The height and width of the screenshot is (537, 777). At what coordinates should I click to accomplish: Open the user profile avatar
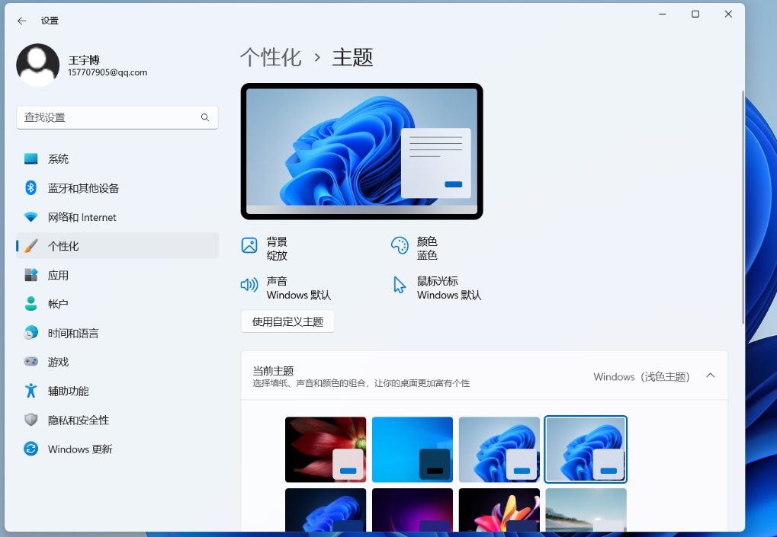37,65
